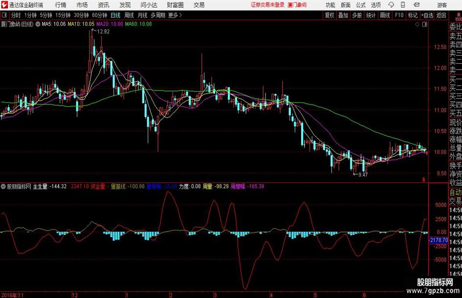Image resolution: width=462 pixels, height=298 pixels.
Task: Click the 周增幅: -165.39 indicator value
Action: pos(247,186)
